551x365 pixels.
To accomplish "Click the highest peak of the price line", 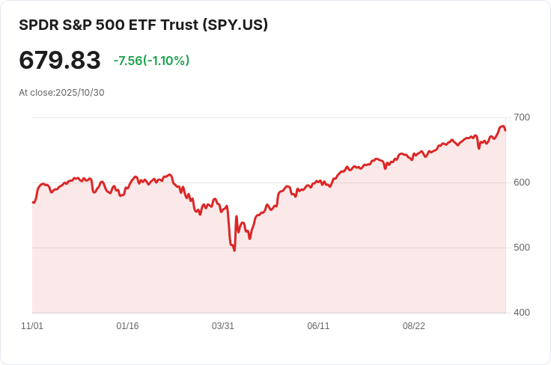I will pos(502,126).
